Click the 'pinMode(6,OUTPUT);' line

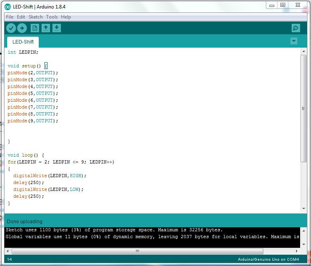tap(33, 100)
